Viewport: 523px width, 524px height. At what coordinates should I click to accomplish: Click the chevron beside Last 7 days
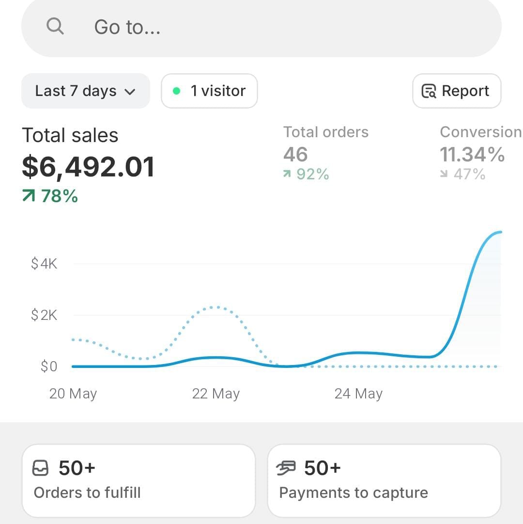tap(130, 92)
